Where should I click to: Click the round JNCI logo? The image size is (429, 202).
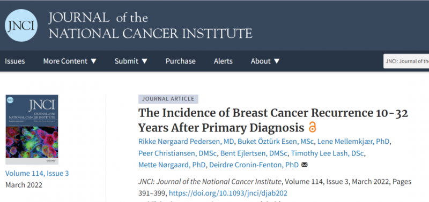[21, 25]
